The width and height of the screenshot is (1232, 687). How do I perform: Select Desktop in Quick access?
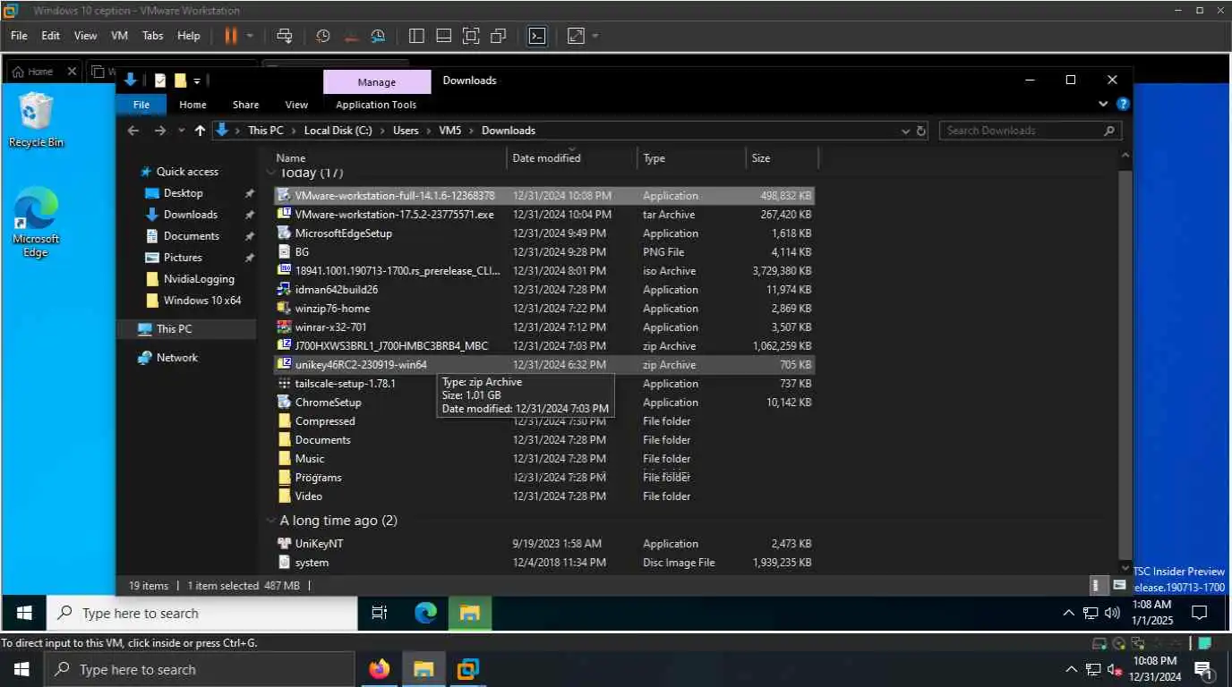[183, 193]
